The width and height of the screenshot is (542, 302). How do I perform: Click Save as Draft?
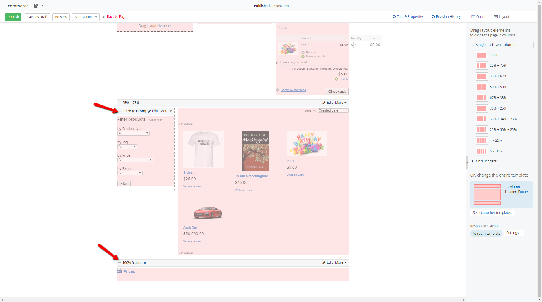[x=37, y=17]
